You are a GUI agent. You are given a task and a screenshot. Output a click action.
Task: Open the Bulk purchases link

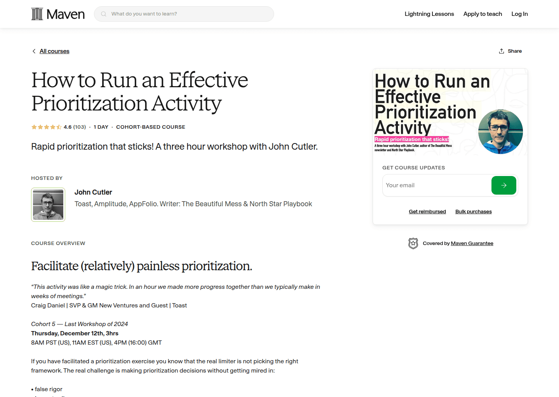tap(473, 211)
